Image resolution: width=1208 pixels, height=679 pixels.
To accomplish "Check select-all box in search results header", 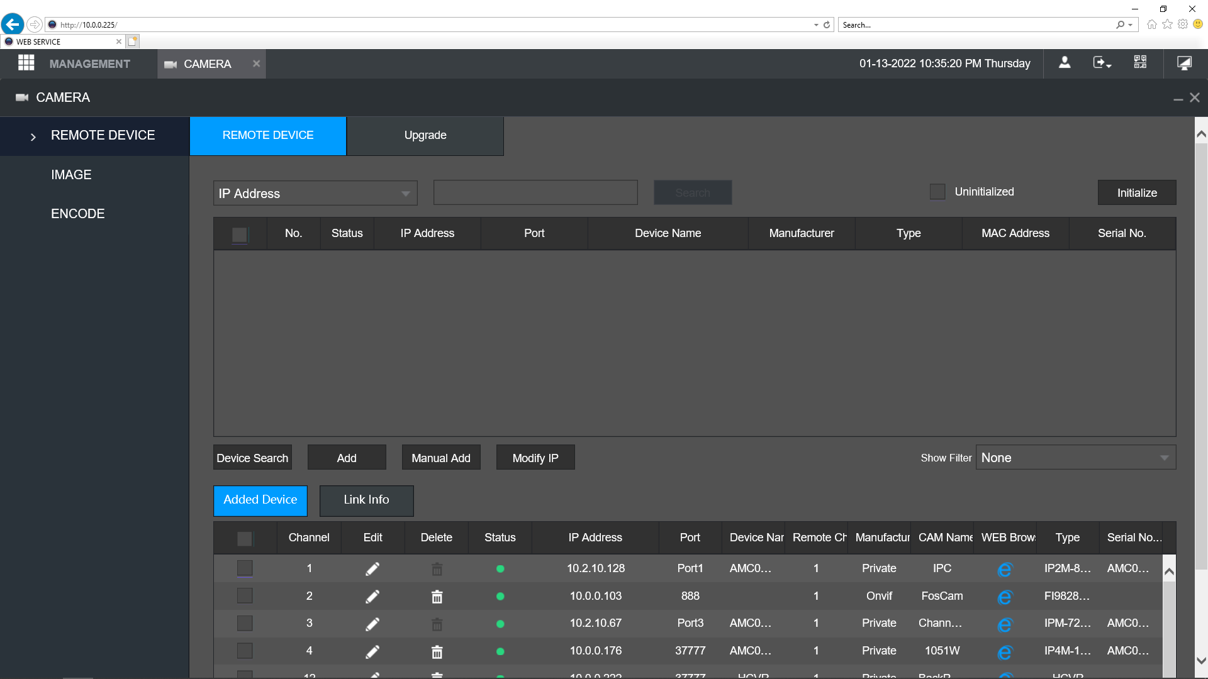I will click(x=240, y=235).
